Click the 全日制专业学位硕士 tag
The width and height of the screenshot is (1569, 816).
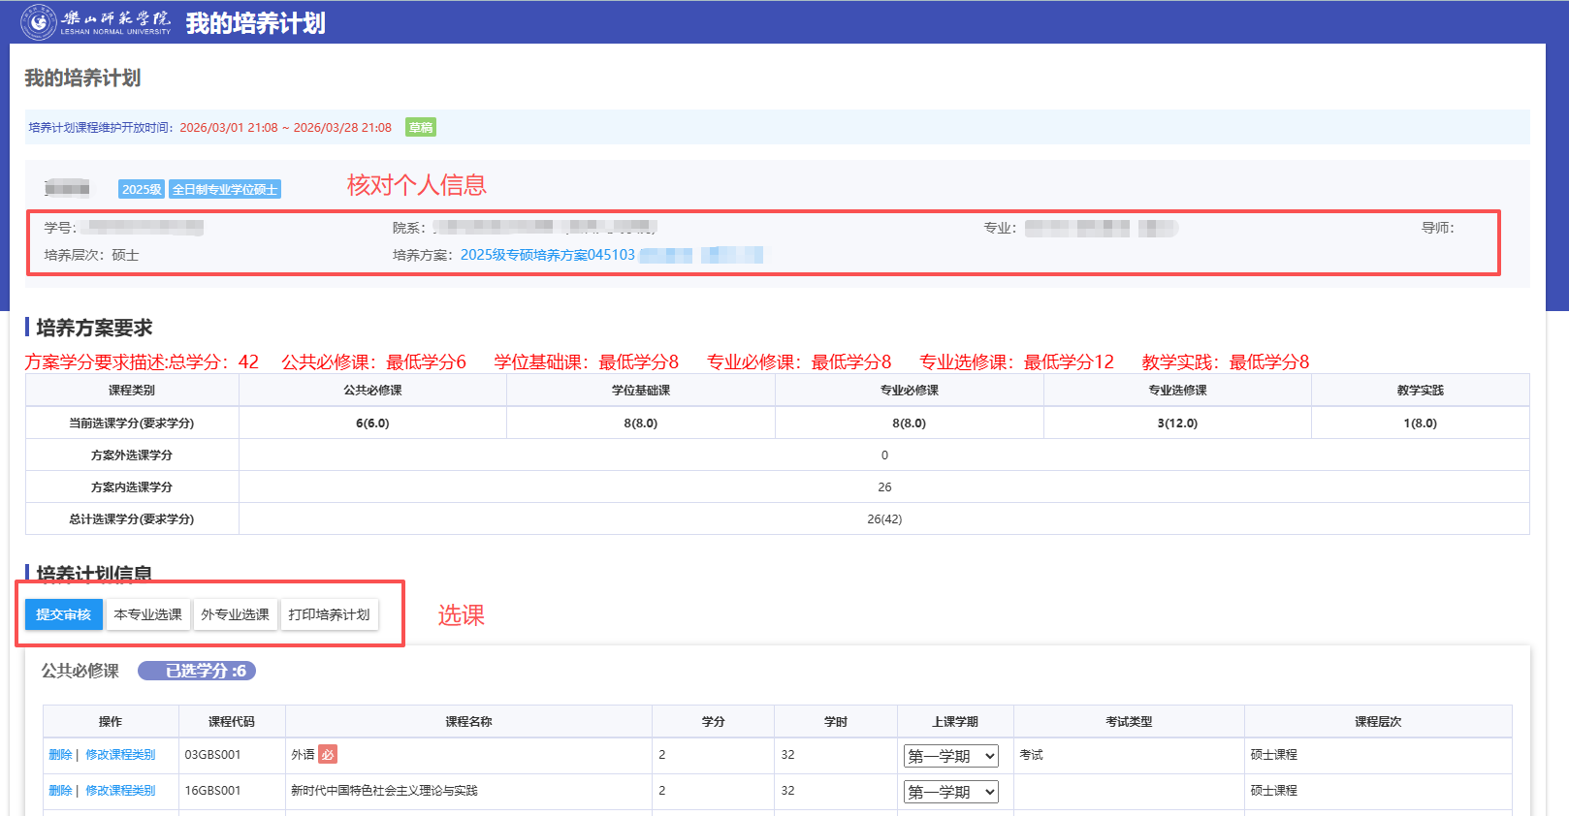[x=225, y=189]
